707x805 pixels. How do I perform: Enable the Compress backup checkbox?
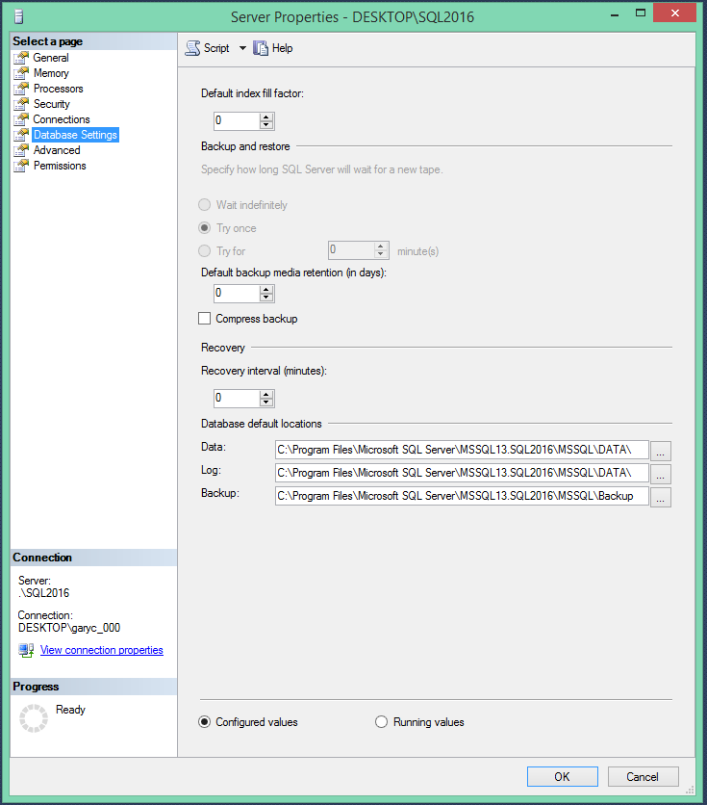point(205,319)
